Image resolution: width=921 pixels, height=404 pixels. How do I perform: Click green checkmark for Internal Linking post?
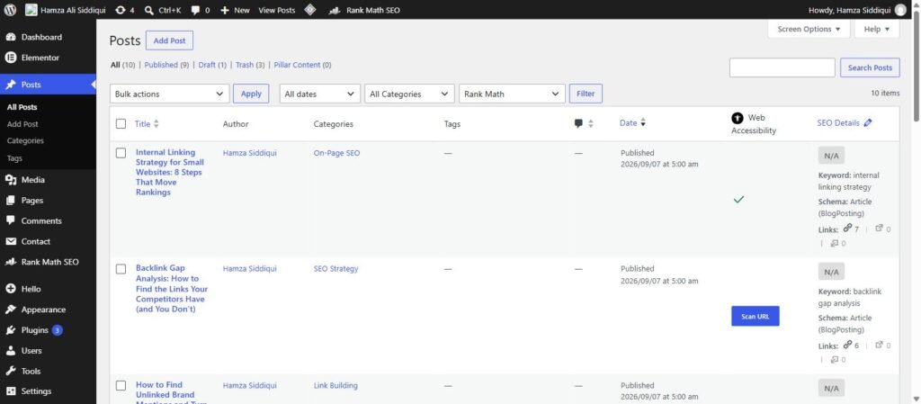click(x=739, y=200)
